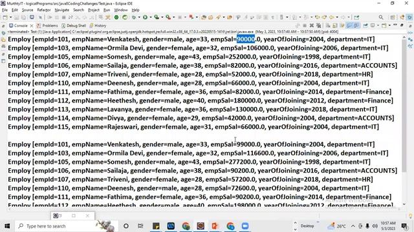Expand the Display Selected Console dropdown
This screenshot has height=232, width=414.
point(378,26)
